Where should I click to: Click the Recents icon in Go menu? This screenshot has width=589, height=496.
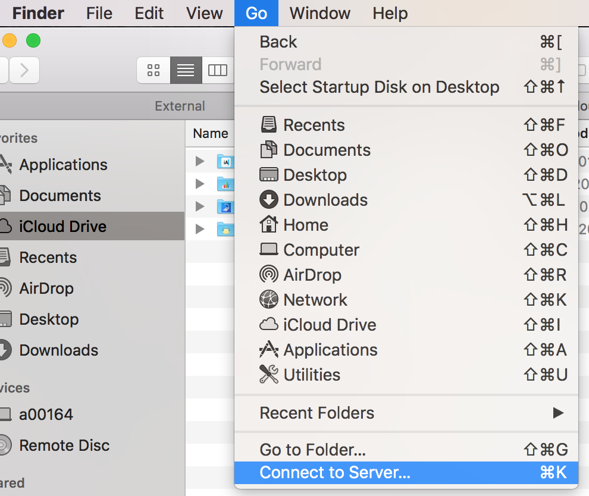coord(268,125)
